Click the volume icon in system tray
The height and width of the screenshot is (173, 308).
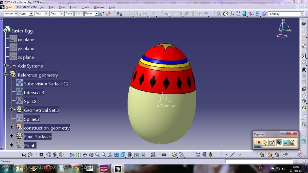pos(283,169)
